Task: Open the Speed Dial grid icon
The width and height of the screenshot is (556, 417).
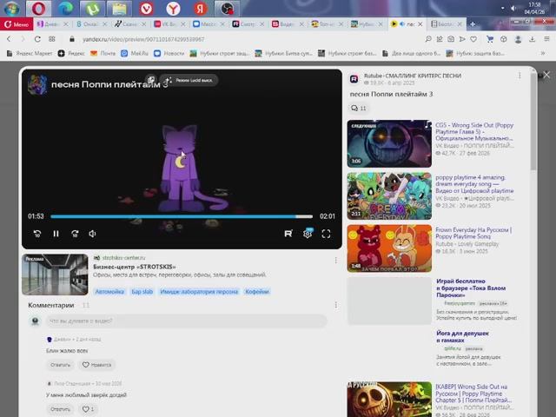Action: point(52,39)
